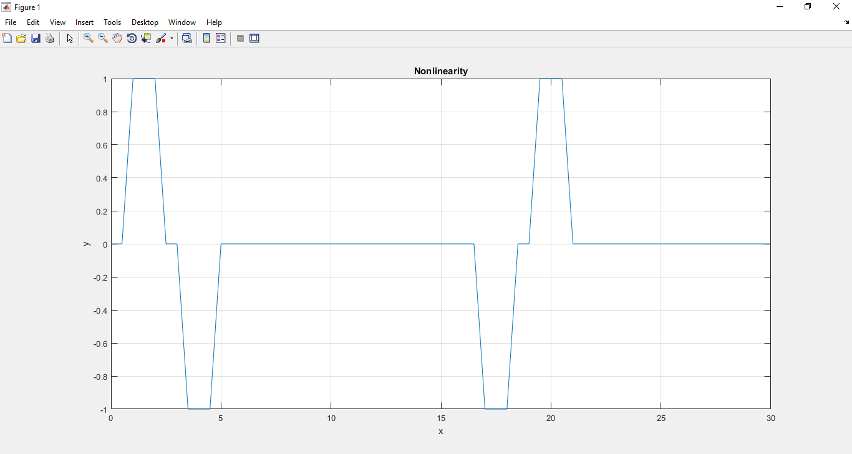The width and height of the screenshot is (852, 454).
Task: Activate the Pan hand tool
Action: (117, 38)
